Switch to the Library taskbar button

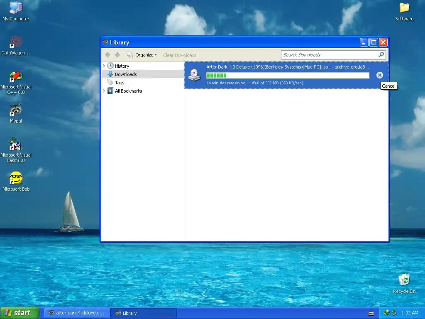(x=144, y=313)
